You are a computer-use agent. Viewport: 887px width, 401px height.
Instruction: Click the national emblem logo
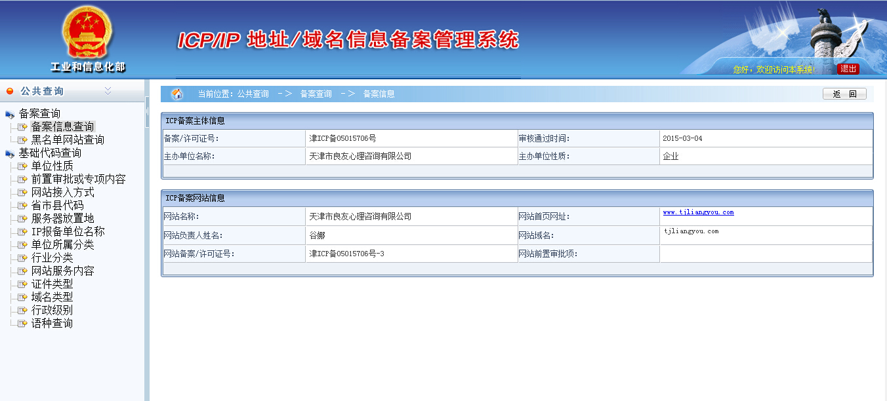(87, 31)
